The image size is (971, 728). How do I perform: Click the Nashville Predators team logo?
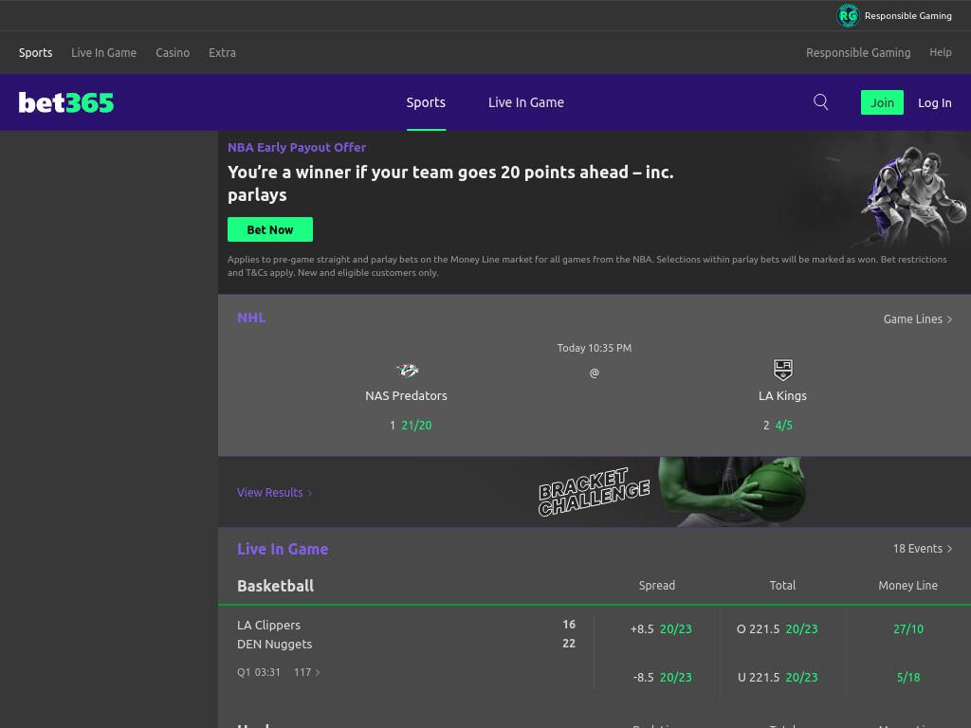[407, 371]
